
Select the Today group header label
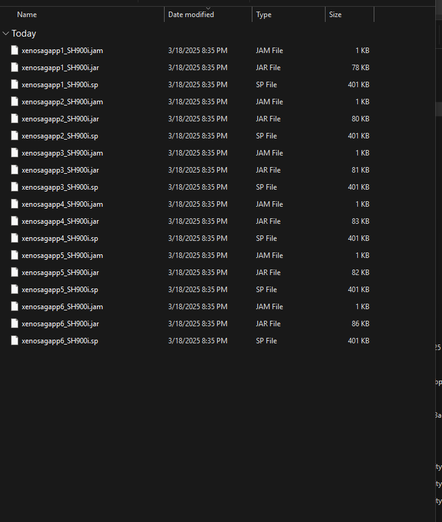[x=24, y=34]
